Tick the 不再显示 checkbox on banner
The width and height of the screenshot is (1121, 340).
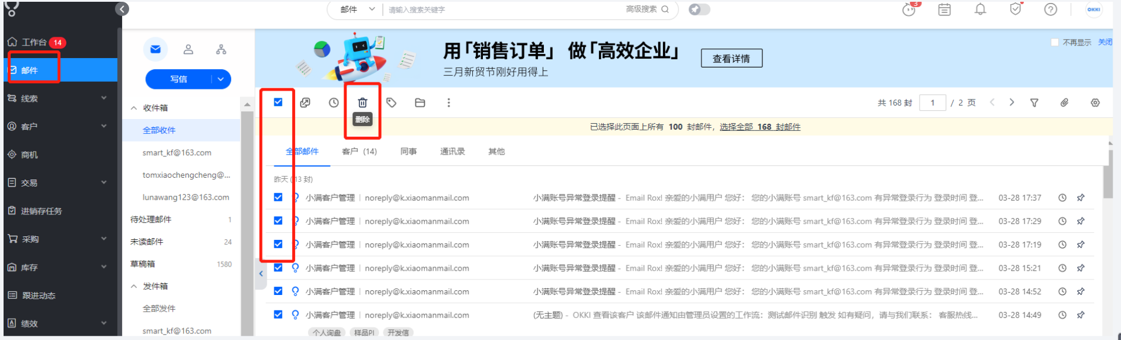[1055, 42]
